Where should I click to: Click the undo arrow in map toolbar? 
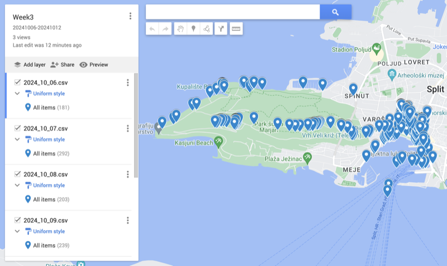coord(153,29)
